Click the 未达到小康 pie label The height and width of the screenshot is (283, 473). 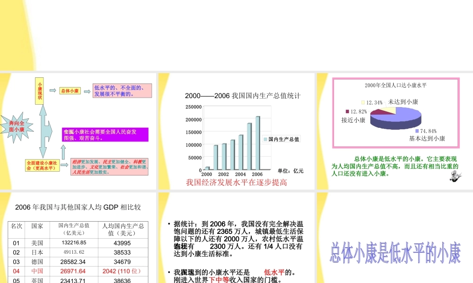403,102
